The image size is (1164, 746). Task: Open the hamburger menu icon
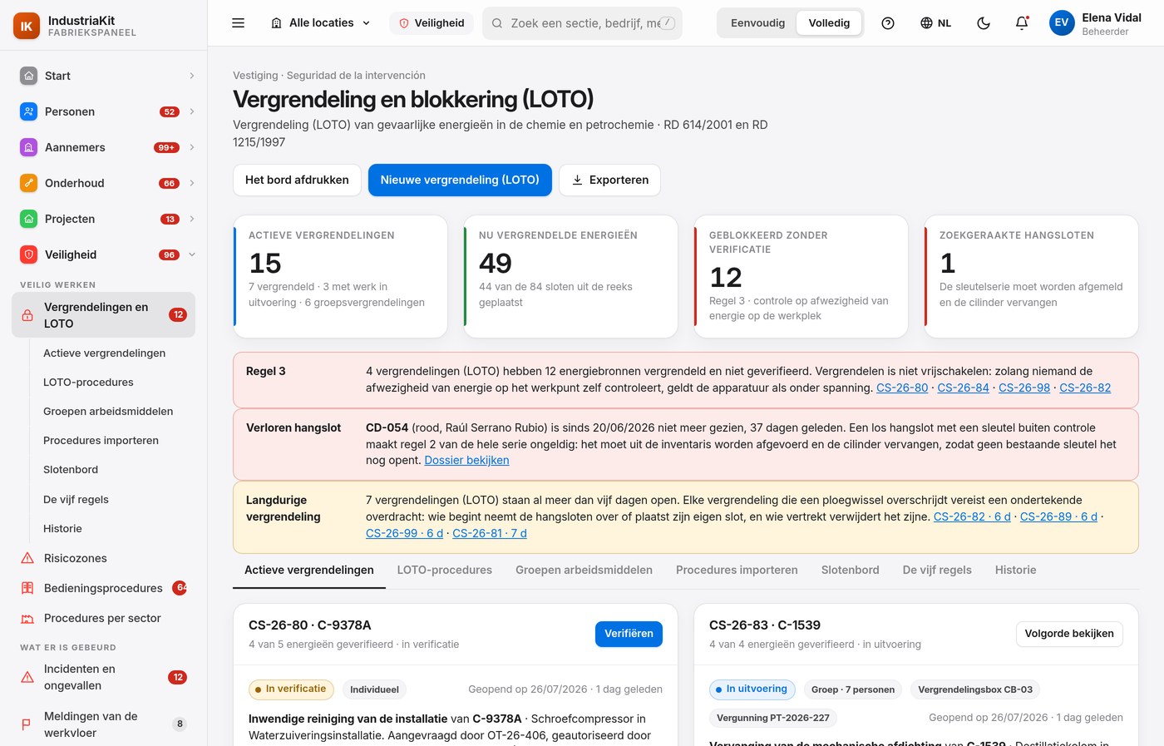coord(238,23)
